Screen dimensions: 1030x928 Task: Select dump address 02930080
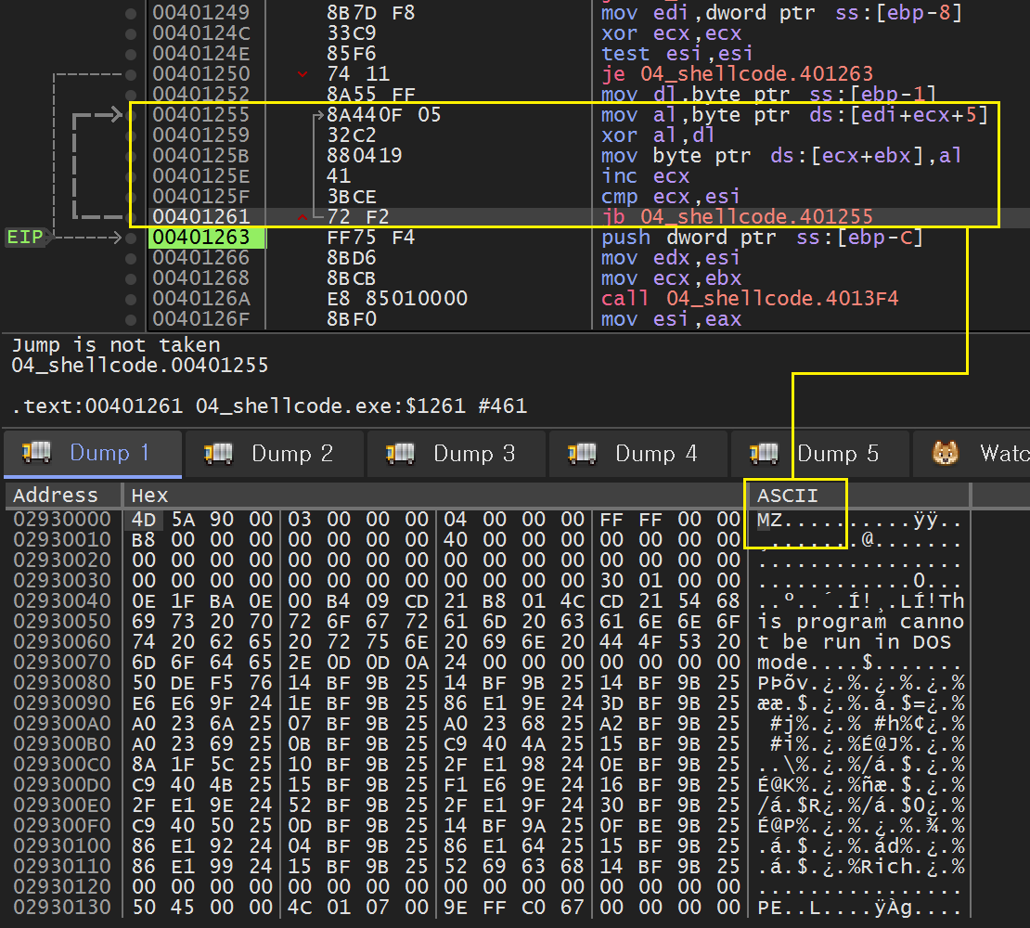coord(62,682)
